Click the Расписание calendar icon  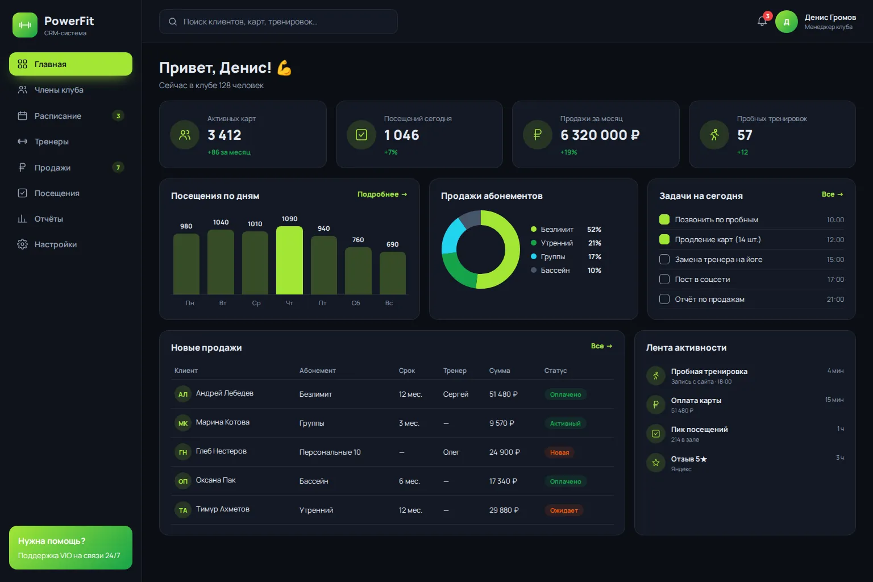tap(22, 115)
